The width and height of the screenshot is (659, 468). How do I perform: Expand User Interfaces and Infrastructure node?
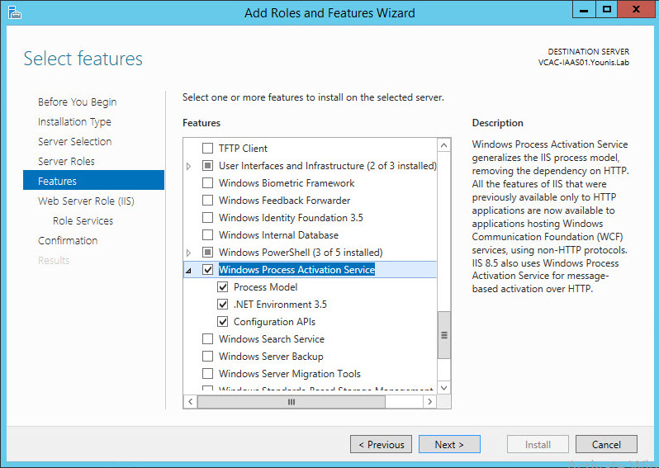coord(189,166)
